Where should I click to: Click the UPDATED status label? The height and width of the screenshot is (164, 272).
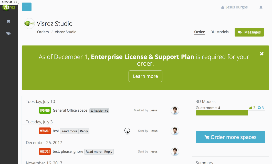tap(45, 111)
